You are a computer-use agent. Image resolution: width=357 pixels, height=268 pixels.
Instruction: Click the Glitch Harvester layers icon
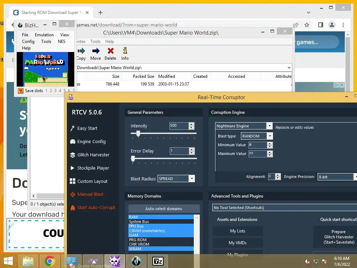click(x=73, y=155)
